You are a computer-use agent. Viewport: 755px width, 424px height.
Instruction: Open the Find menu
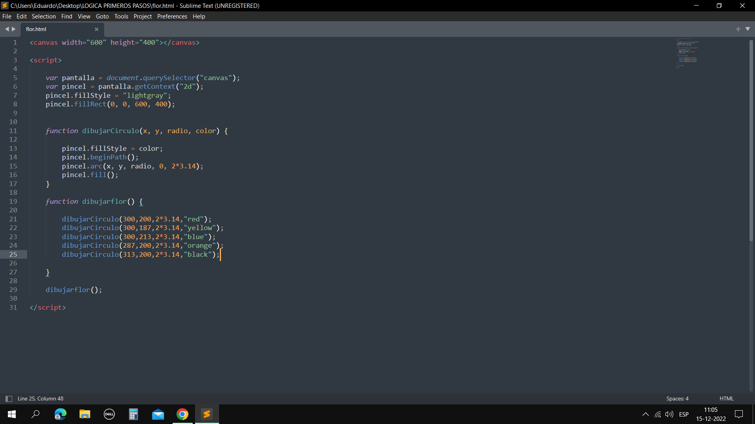click(x=66, y=16)
